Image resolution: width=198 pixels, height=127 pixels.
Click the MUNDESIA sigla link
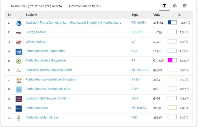(139, 108)
